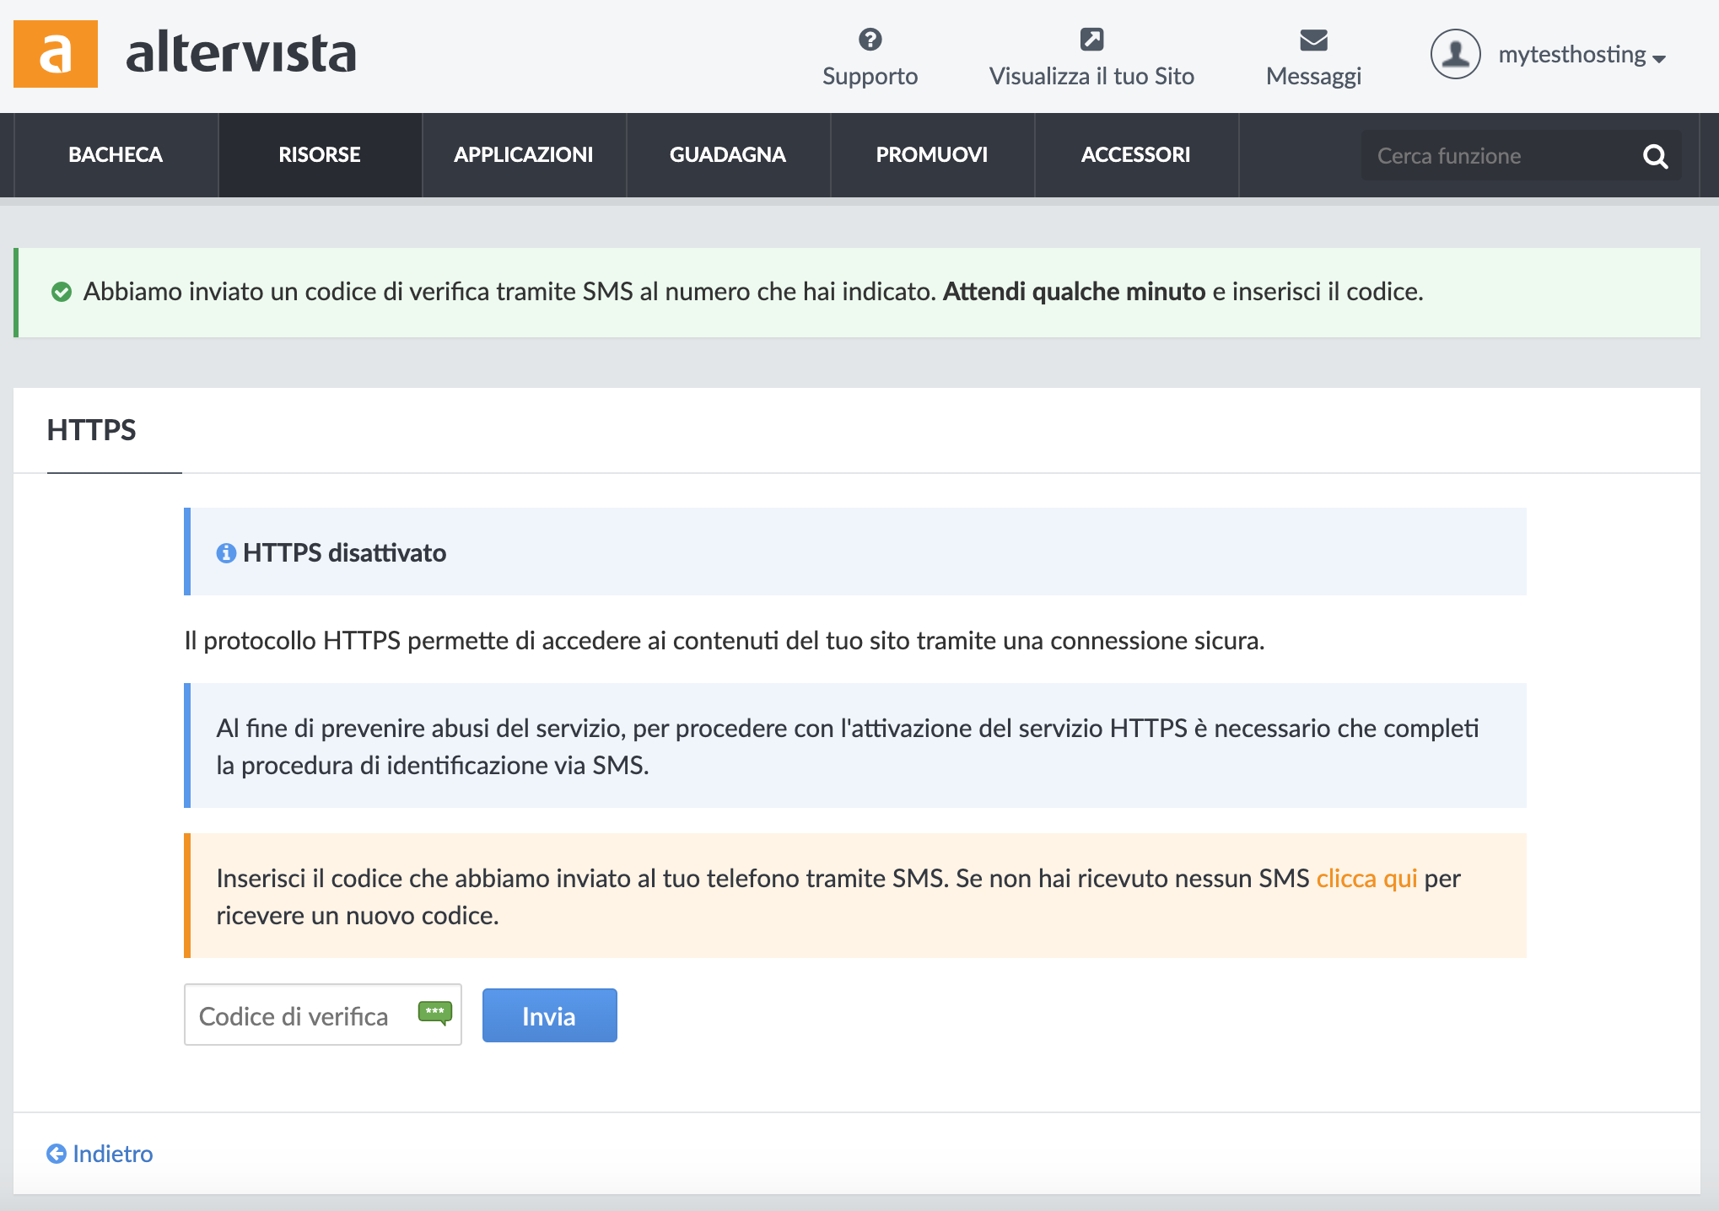Click the info icon beside HTTPS disattivato

coord(226,553)
